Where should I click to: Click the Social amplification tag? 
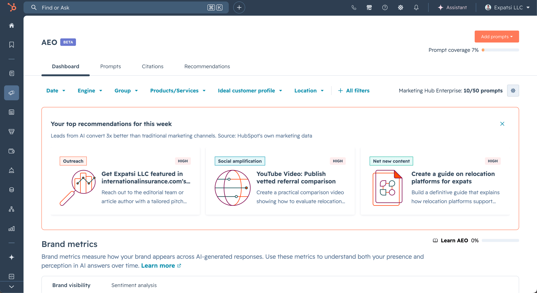(240, 161)
